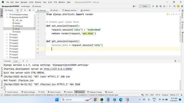Expand the cookiepagecountapp folder
The height and width of the screenshot is (103, 184).
click(7, 14)
